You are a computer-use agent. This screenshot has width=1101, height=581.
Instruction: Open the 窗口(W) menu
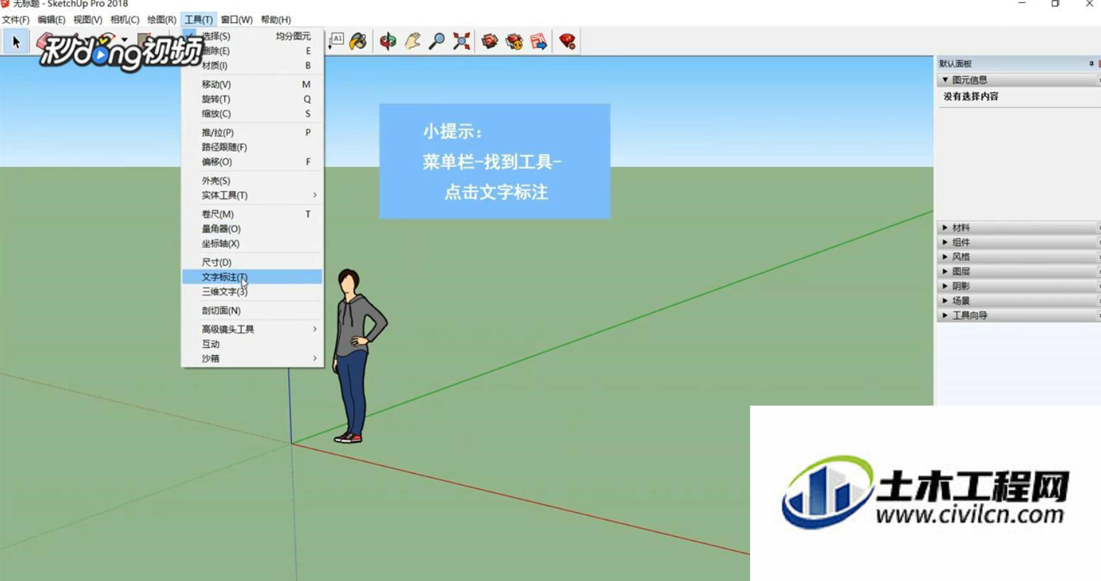tap(237, 20)
